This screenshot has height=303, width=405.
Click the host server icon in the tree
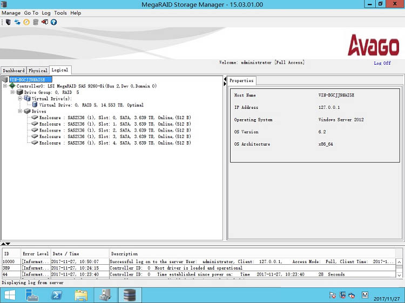(5, 79)
